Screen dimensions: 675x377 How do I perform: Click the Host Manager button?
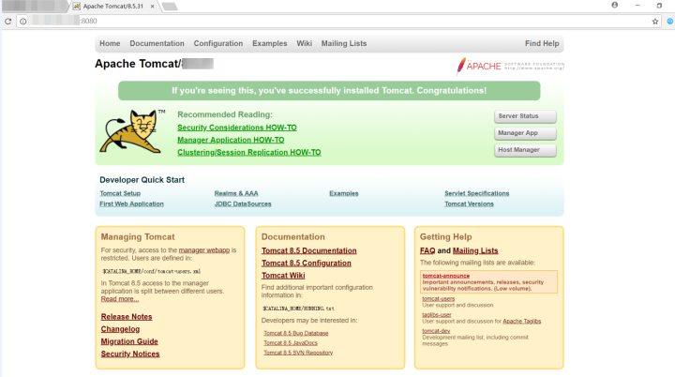[x=525, y=150]
